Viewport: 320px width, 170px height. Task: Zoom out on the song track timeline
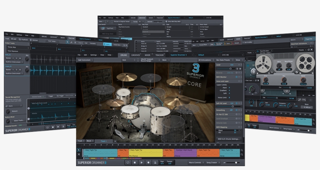click(242, 154)
